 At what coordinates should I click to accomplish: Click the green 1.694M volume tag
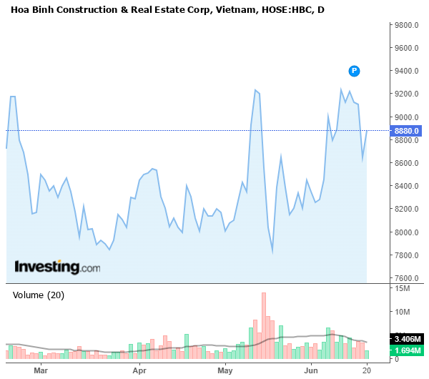click(x=408, y=351)
